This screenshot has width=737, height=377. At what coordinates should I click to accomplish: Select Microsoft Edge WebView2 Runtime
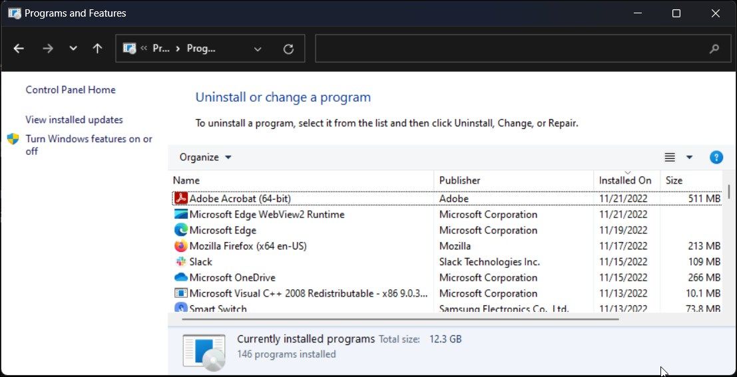tap(266, 215)
